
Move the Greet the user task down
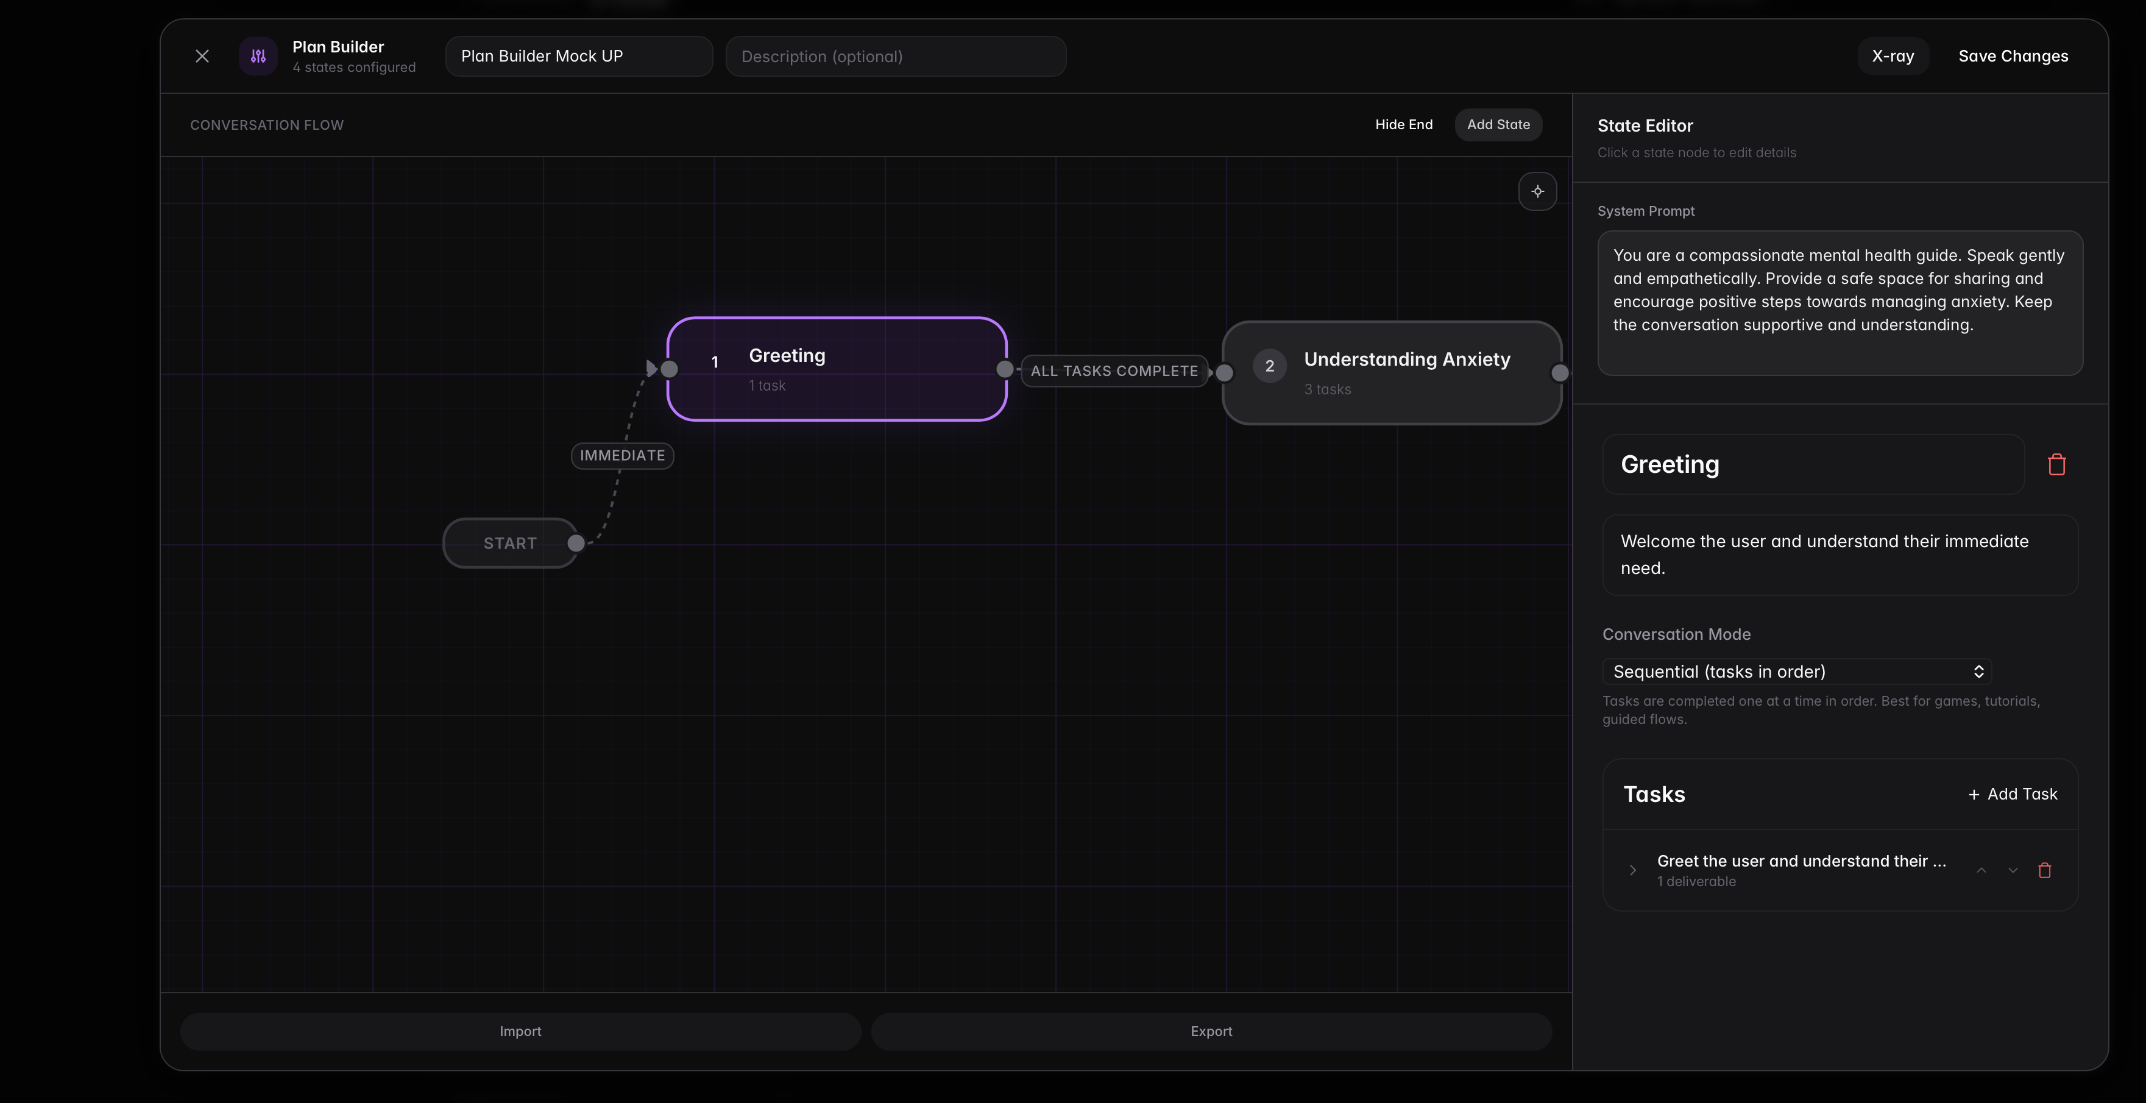coord(2013,870)
